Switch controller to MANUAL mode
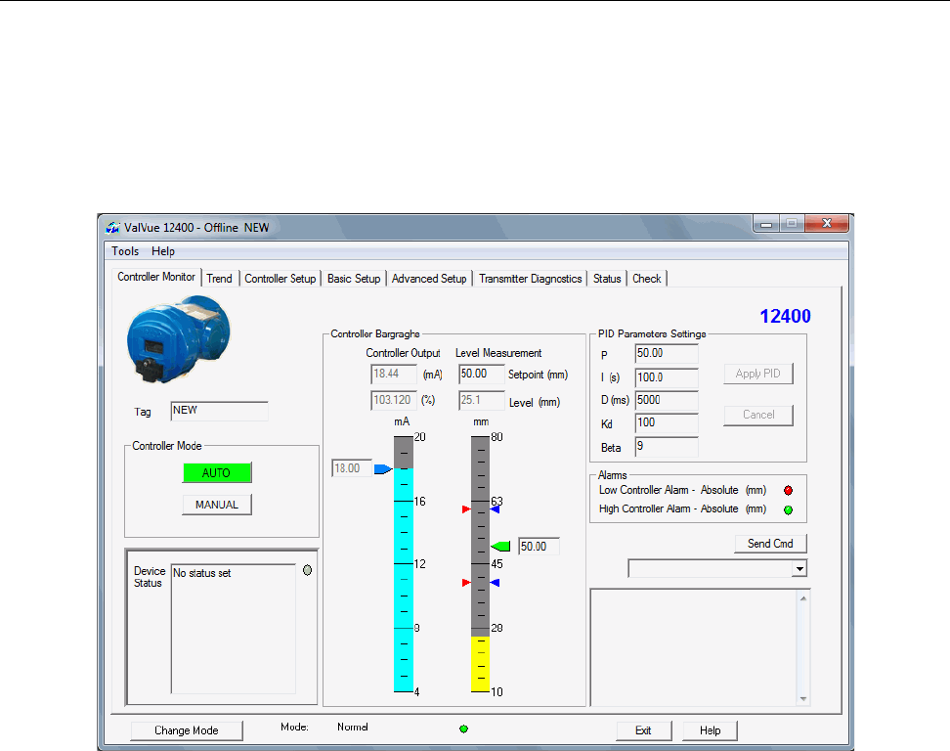950x751 pixels. (x=217, y=505)
